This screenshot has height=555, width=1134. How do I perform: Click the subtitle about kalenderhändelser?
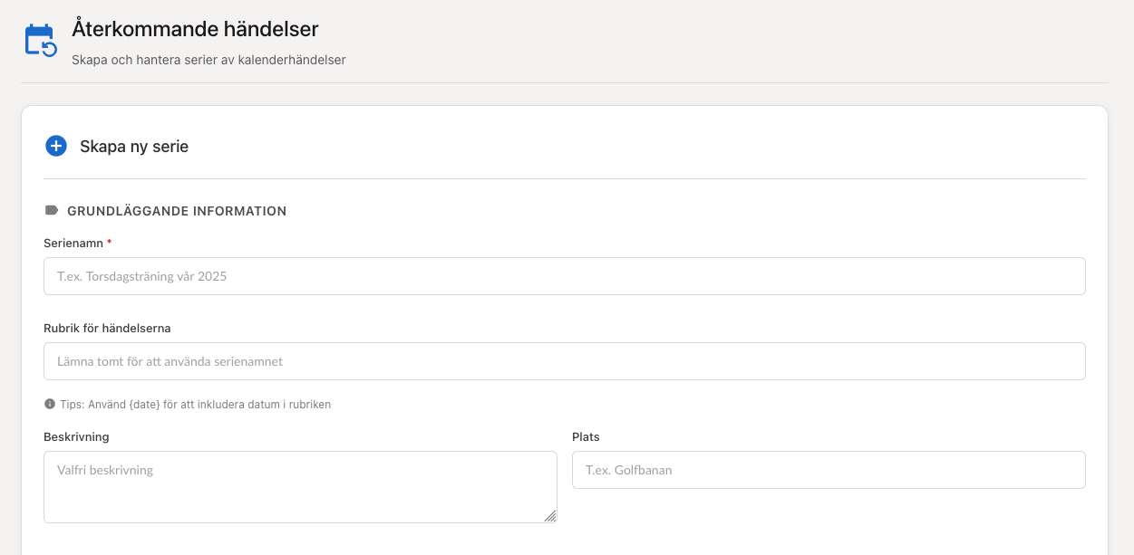click(208, 61)
